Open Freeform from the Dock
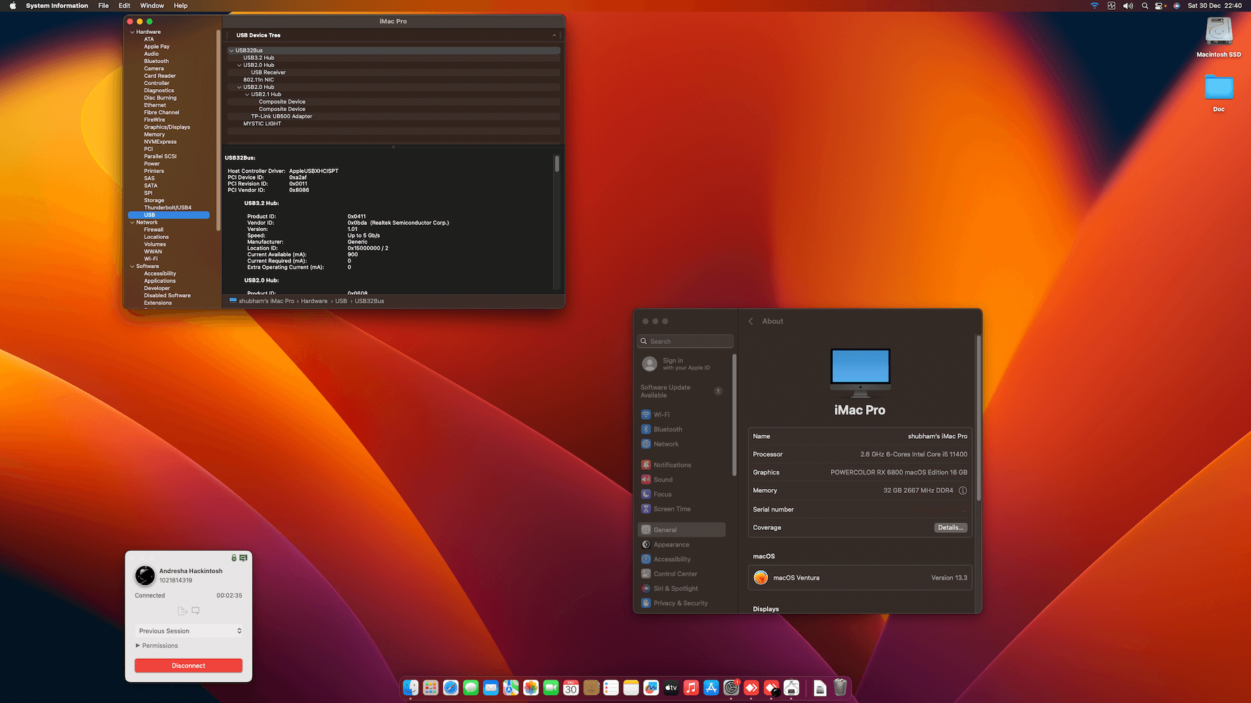1251x703 pixels. pyautogui.click(x=651, y=687)
